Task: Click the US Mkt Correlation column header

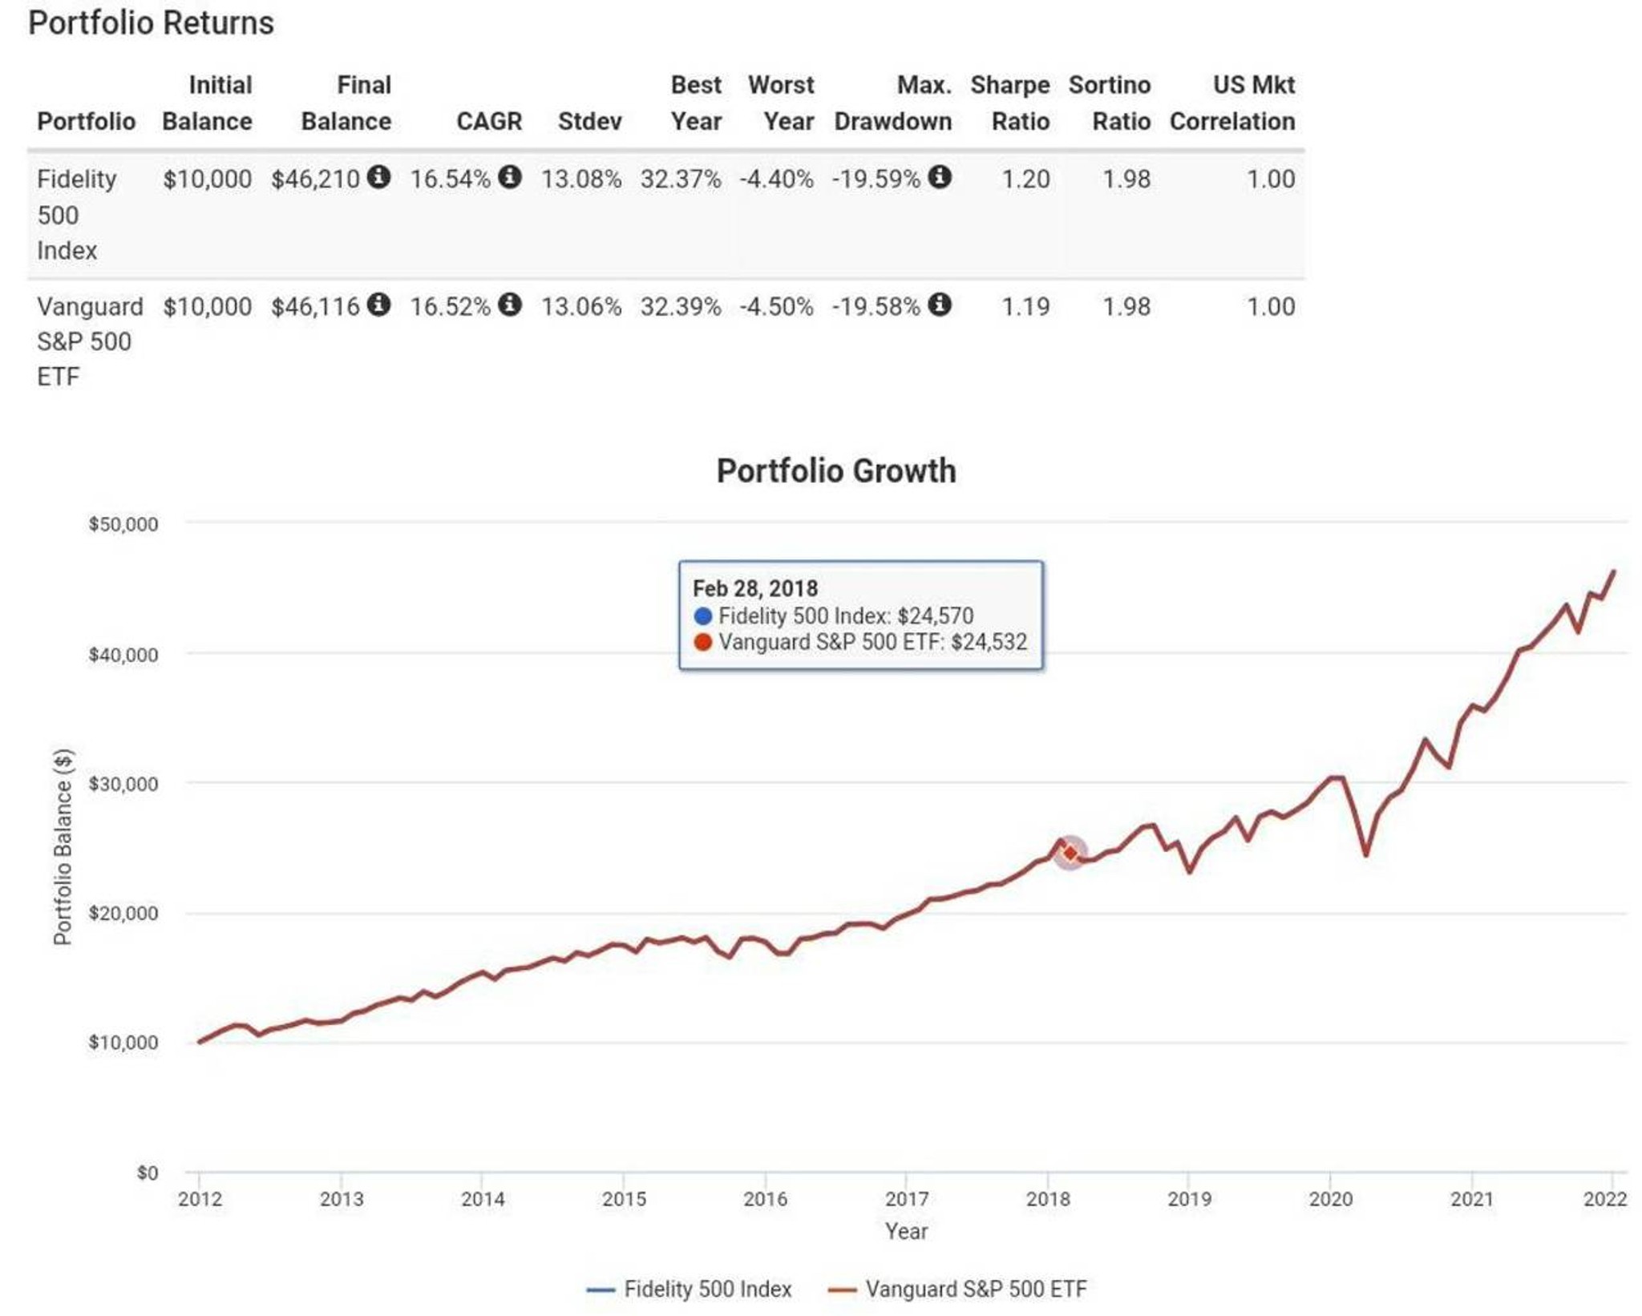Action: click(1232, 103)
